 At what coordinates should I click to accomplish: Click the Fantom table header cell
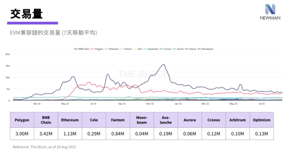(x=118, y=120)
